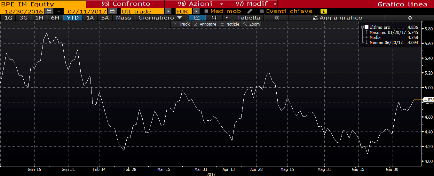Open the Tabella table view
The width and height of the screenshot is (434, 176).
coord(249,18)
